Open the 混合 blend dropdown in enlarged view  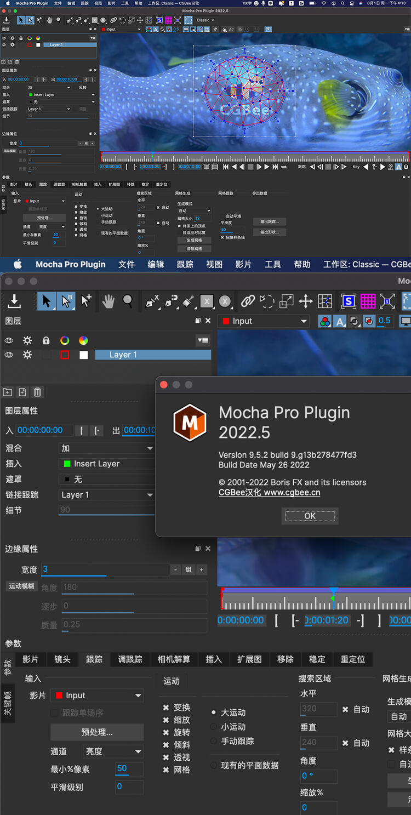tap(107, 448)
